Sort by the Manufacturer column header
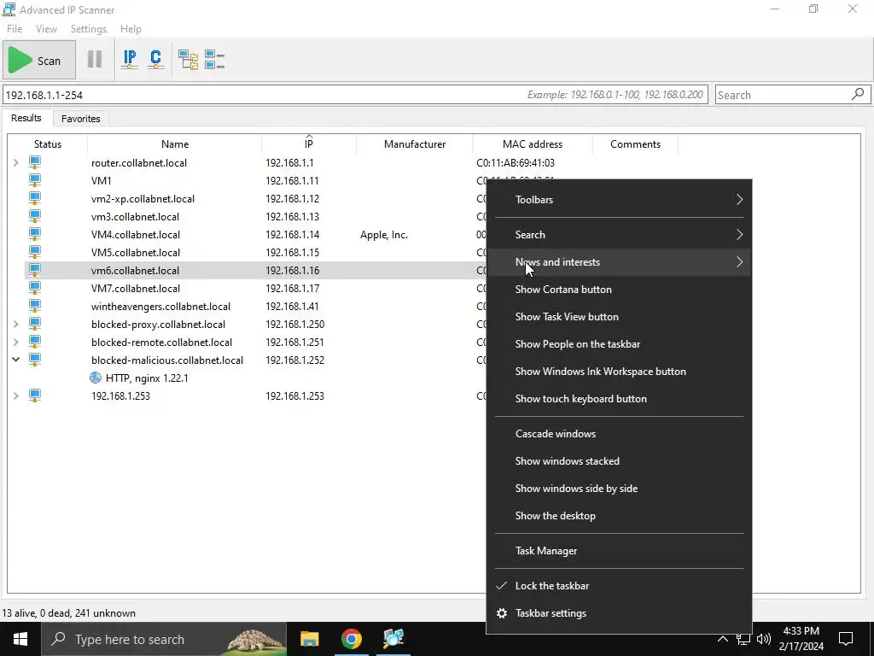 [x=415, y=143]
